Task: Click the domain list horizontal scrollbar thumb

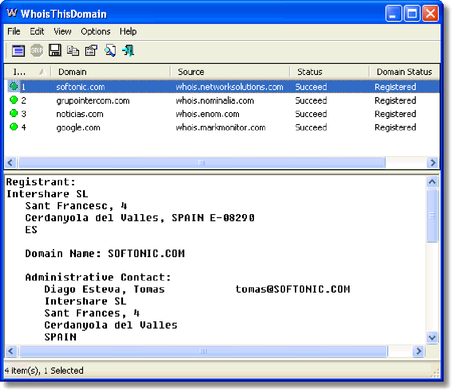Action: click(x=201, y=163)
